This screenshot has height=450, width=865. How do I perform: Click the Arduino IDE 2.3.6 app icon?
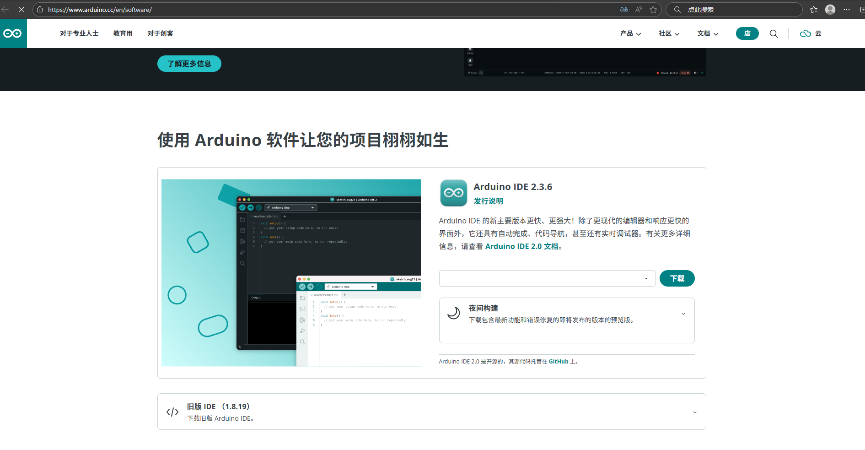[x=453, y=193]
